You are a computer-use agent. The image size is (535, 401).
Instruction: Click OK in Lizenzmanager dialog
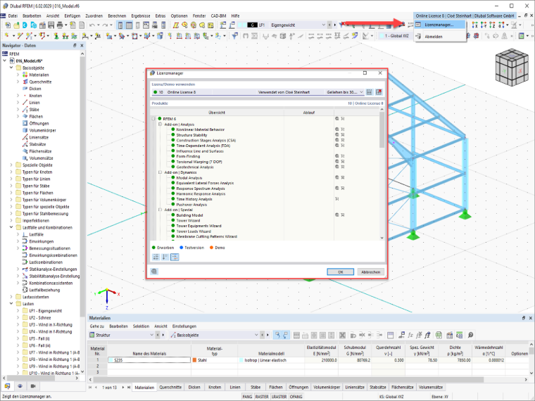[x=340, y=272]
